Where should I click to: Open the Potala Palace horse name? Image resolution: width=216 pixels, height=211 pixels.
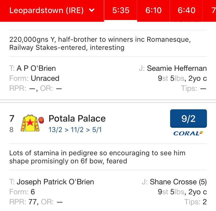point(77,118)
